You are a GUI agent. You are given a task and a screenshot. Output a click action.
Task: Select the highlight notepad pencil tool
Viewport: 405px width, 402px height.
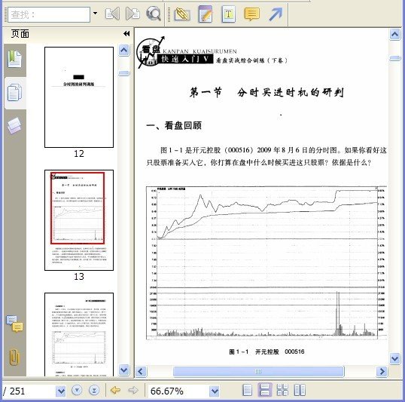(206, 14)
